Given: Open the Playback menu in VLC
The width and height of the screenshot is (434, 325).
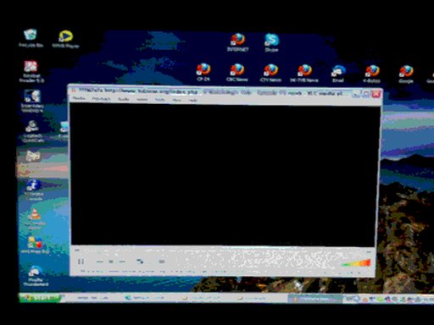Looking at the screenshot, I should click(x=102, y=99).
